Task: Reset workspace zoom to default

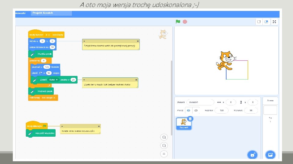Action: coord(164,154)
